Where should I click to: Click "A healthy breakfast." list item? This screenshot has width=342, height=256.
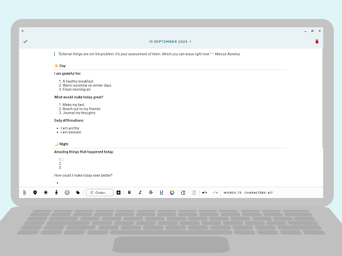click(x=78, y=81)
